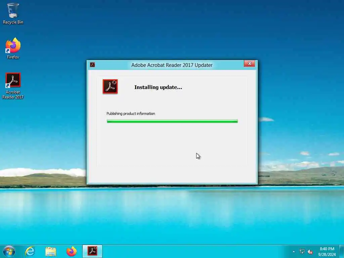Screen dimensions: 344x258
Task: Click the 'Installing update...' heading
Action: [x=158, y=87]
